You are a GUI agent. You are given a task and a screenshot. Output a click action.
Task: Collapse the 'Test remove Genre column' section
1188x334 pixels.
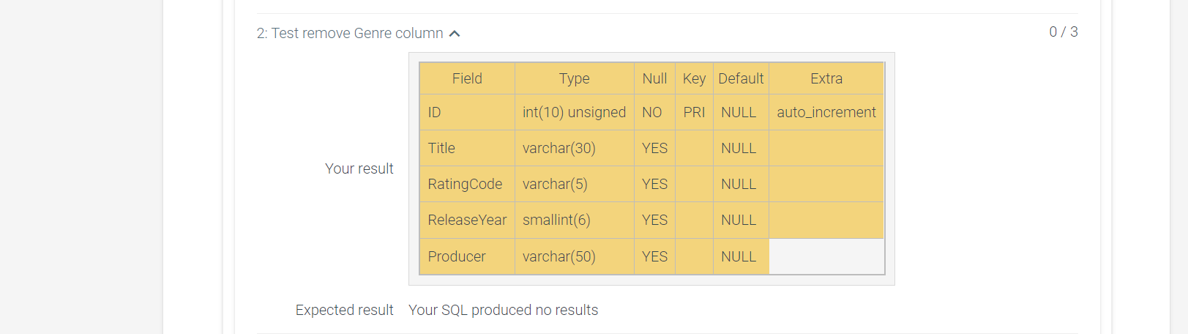coord(455,34)
